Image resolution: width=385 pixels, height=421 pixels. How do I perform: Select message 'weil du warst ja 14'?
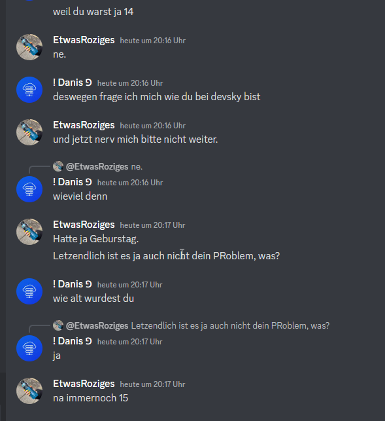click(x=93, y=12)
